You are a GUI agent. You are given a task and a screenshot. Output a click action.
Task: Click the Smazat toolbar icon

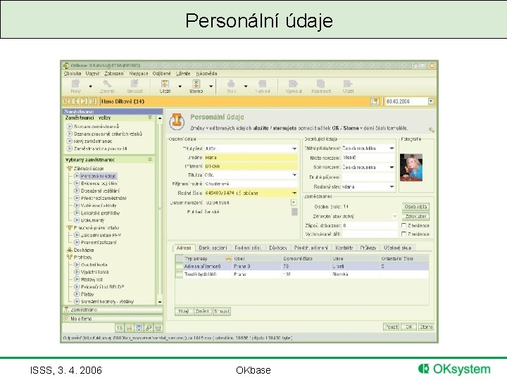pos(134,84)
